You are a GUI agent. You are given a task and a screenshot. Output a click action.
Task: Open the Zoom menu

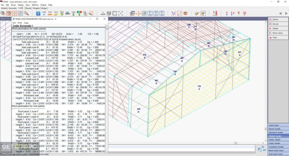[x=14, y=5]
